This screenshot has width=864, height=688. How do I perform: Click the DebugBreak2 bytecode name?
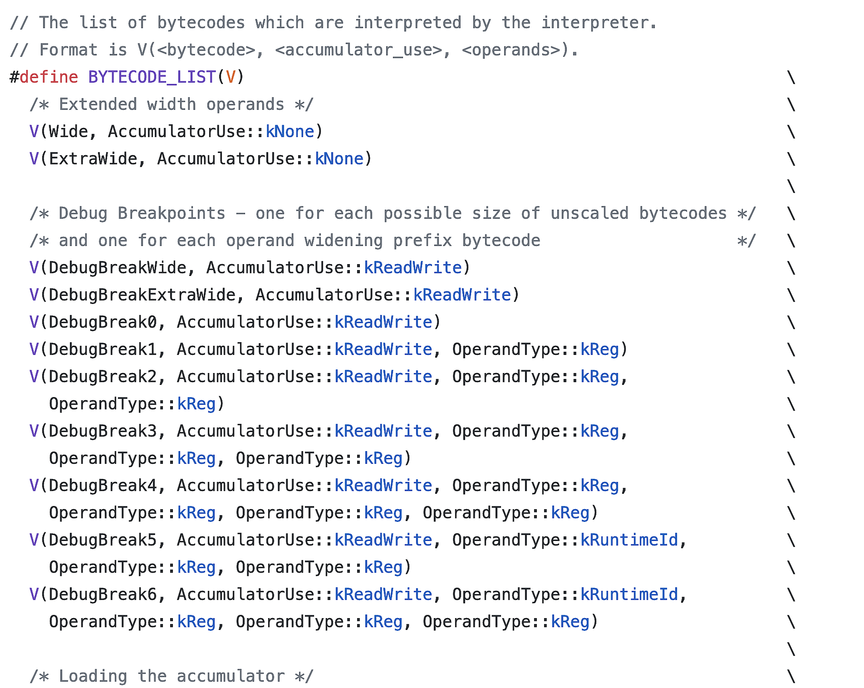pyautogui.click(x=103, y=377)
